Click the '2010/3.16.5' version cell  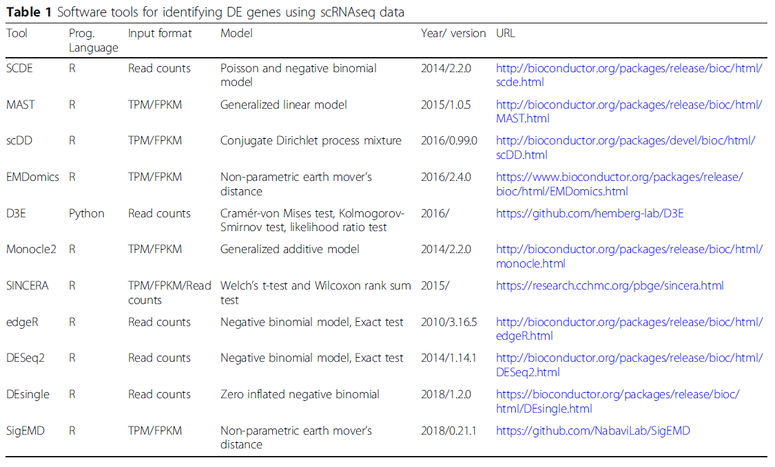(x=448, y=322)
